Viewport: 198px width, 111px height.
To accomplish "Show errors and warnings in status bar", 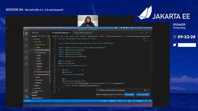I will 28,101.
